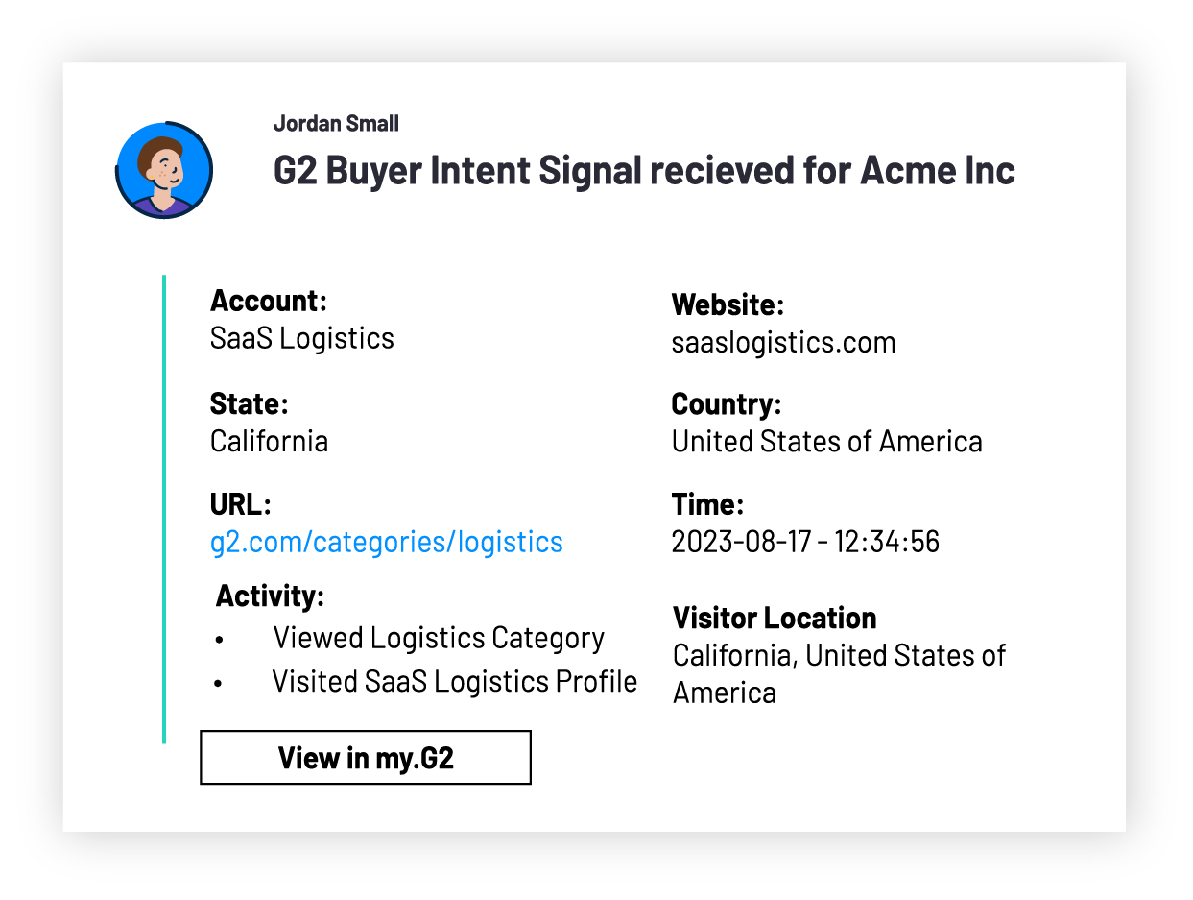Click the 2023-08-17 timestamp value
Screen dimensions: 1193x900
804,542
